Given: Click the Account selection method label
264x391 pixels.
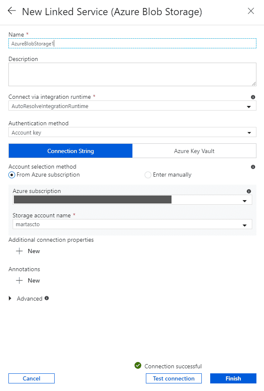Looking at the screenshot, I should click(x=42, y=166).
